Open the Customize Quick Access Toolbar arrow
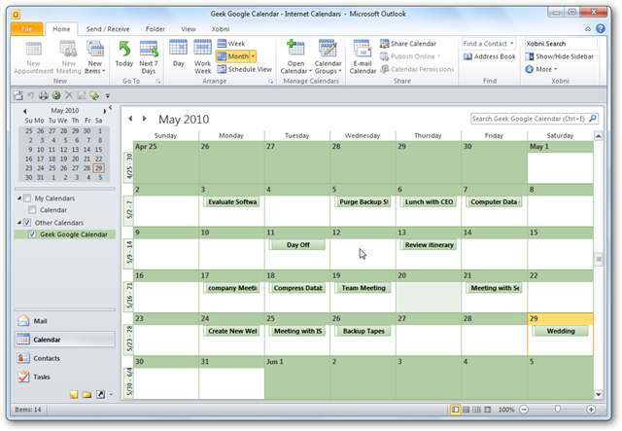This screenshot has width=622, height=431. [x=108, y=95]
